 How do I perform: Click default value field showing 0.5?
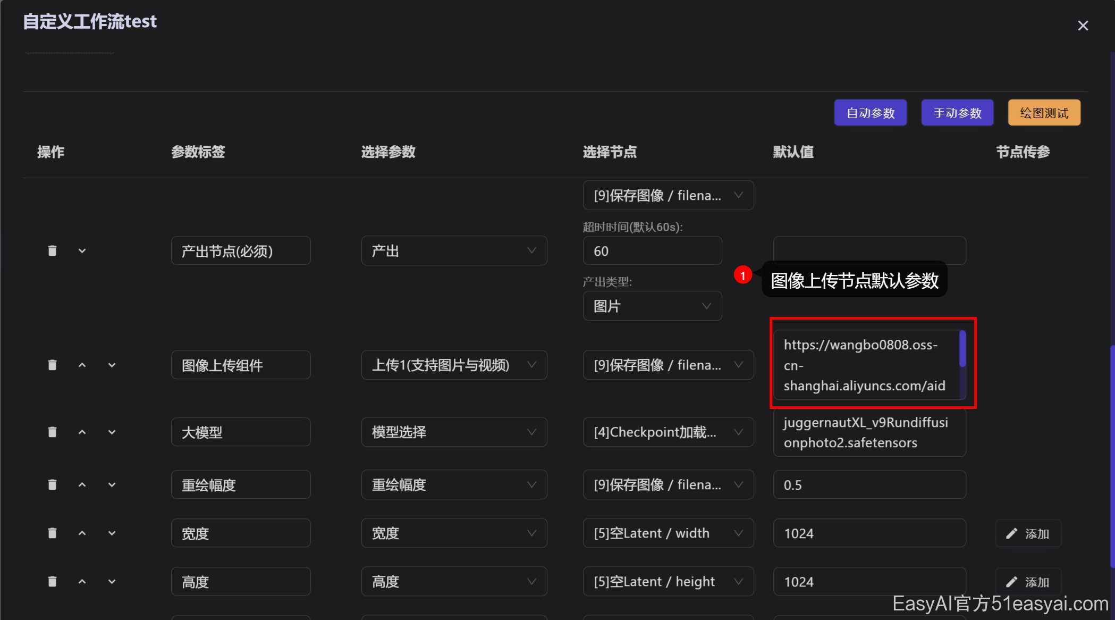(869, 484)
